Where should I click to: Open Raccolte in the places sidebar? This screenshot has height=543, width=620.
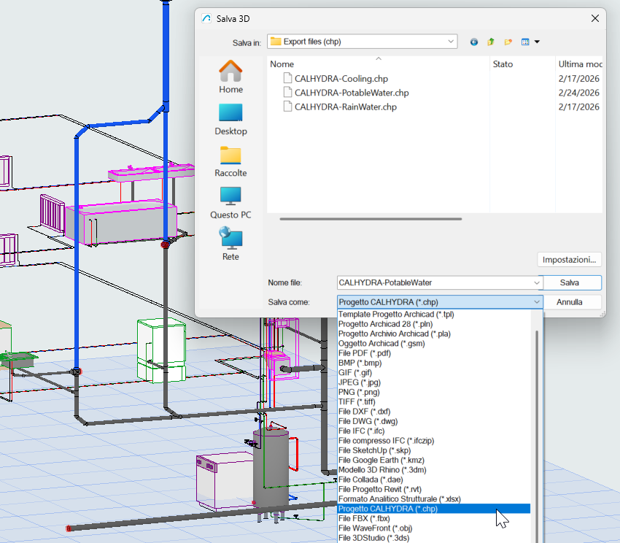click(230, 161)
